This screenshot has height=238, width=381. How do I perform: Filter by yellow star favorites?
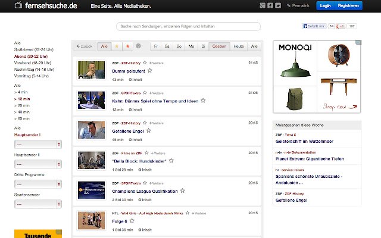click(x=117, y=46)
